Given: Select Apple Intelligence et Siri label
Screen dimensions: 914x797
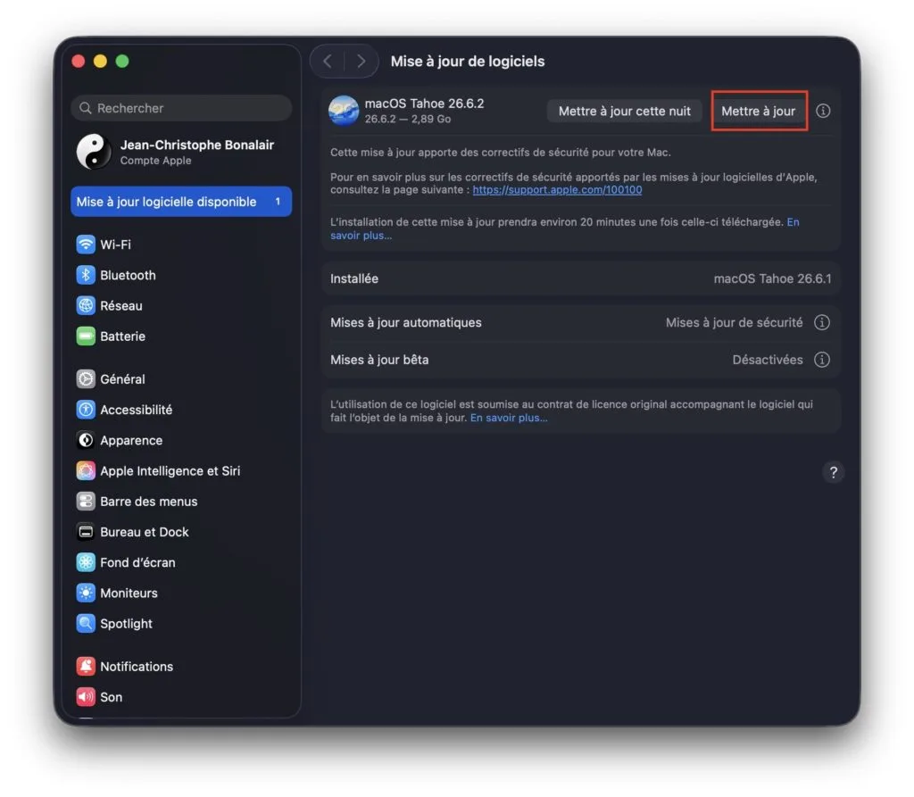Looking at the screenshot, I should click(170, 471).
